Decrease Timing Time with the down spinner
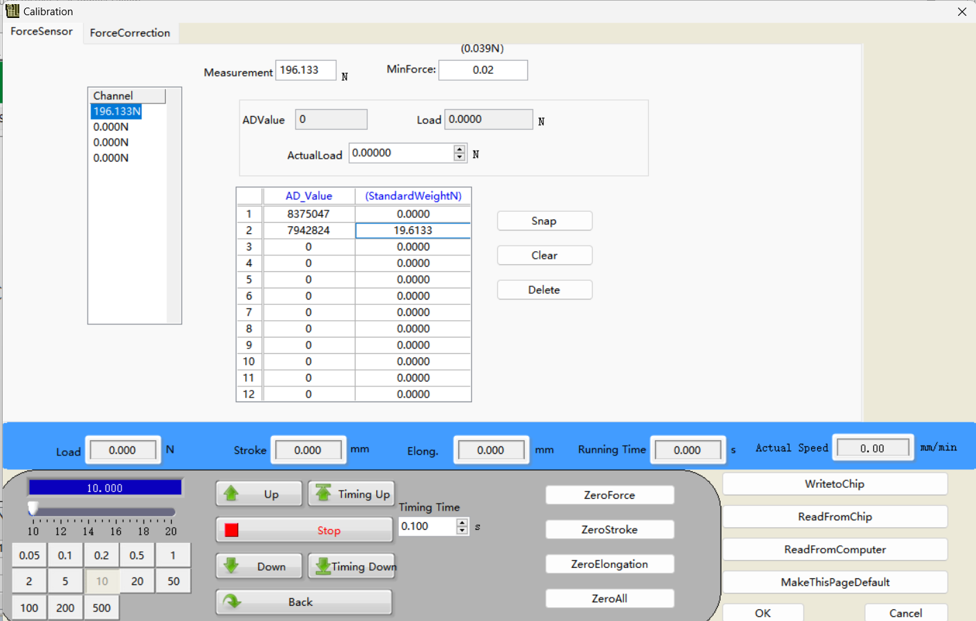Image resolution: width=976 pixels, height=621 pixels. 462,531
